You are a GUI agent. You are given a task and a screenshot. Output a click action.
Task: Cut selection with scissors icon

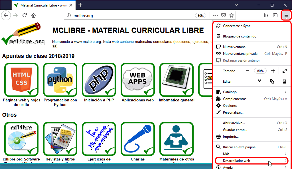tap(259, 82)
